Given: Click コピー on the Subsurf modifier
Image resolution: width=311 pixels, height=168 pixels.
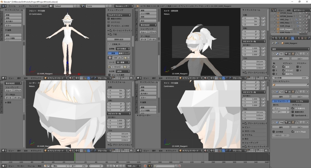Looking at the screenshot, I should pyautogui.click(x=300, y=97).
